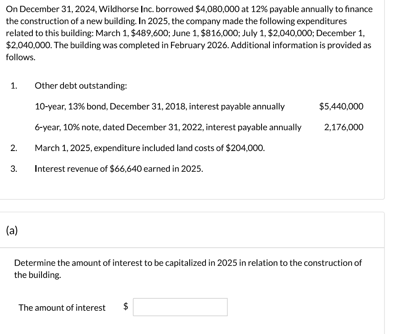
Task: Click the $204,000 land cost figure
Action: (242, 148)
